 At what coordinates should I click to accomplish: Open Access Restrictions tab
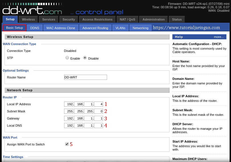pyautogui.click(x=97, y=19)
